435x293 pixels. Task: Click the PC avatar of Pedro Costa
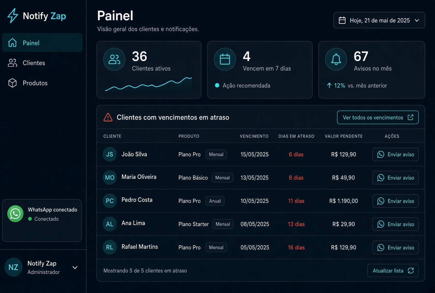[110, 201]
